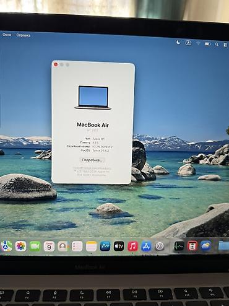Open System Settings gear icon in Dock
The width and height of the screenshot is (229, 306).
[160, 246]
